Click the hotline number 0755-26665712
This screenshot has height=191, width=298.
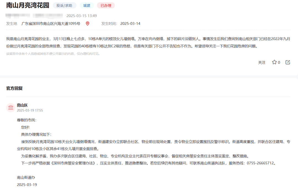coord(261,163)
